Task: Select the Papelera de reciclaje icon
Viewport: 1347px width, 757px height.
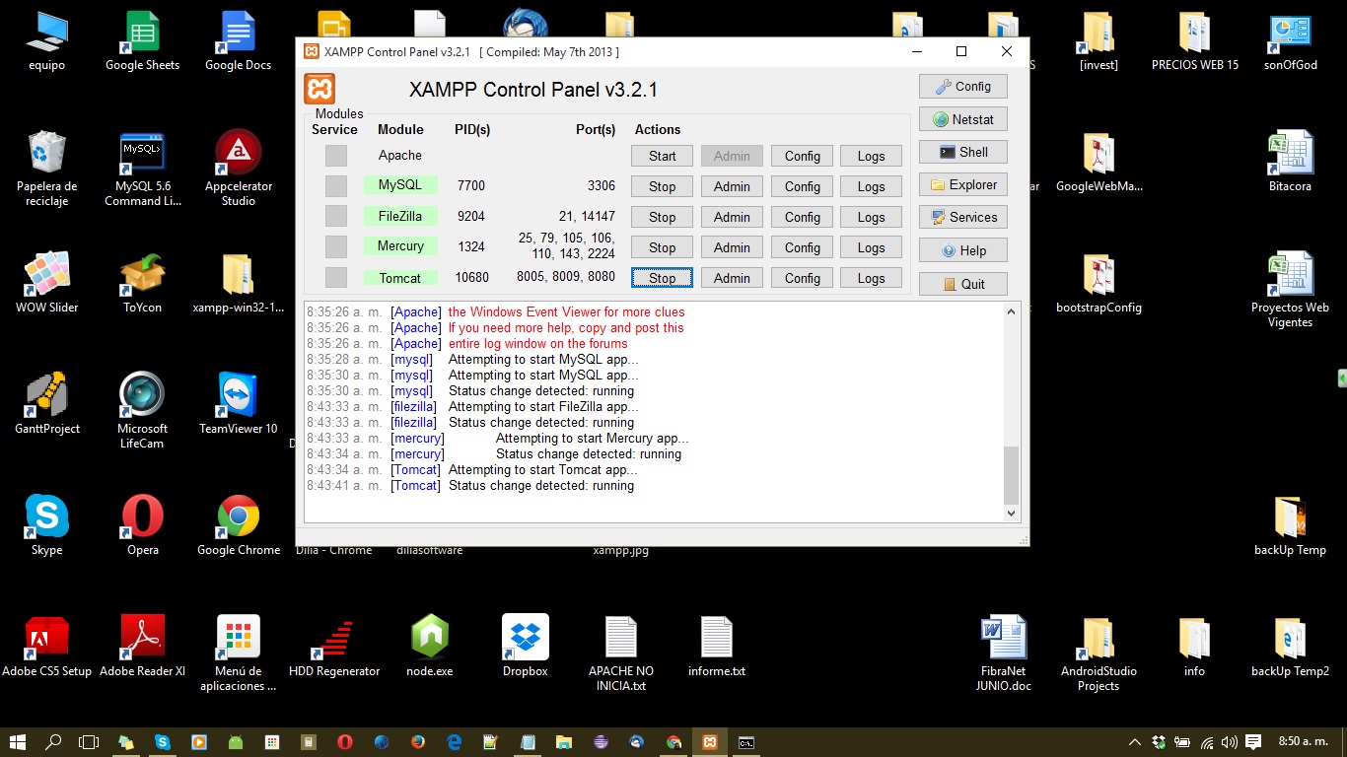Action: [x=46, y=168]
